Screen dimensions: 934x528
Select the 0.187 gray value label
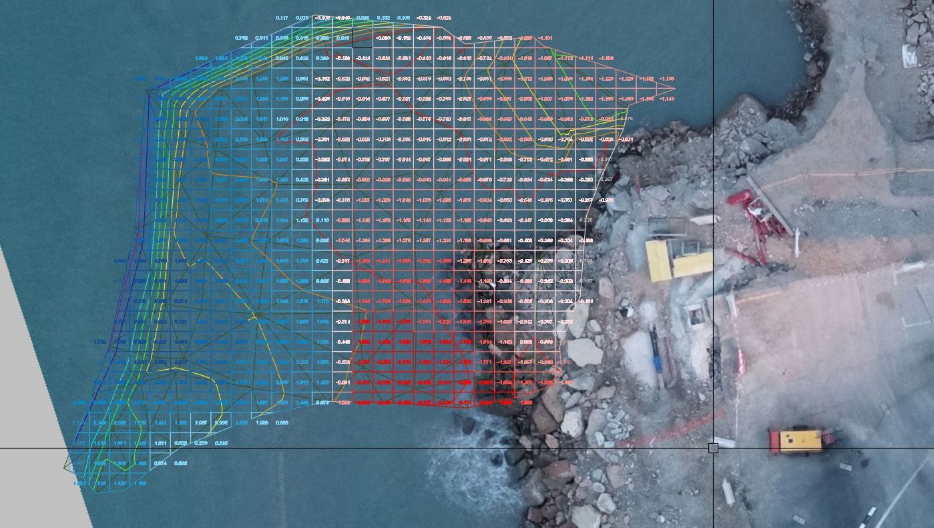tap(586, 281)
